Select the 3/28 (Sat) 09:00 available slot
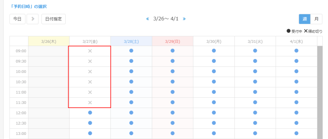Image resolution: width=328 pixels, height=139 pixels. (131, 51)
